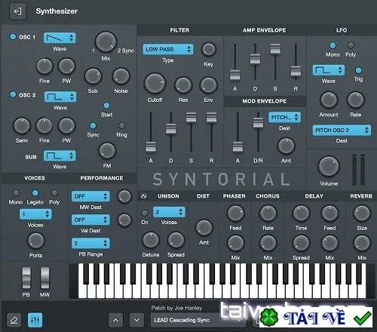Screen dimensions: 377x332
Task: Toggle the mixer sliders icon button
Action: coord(35,320)
